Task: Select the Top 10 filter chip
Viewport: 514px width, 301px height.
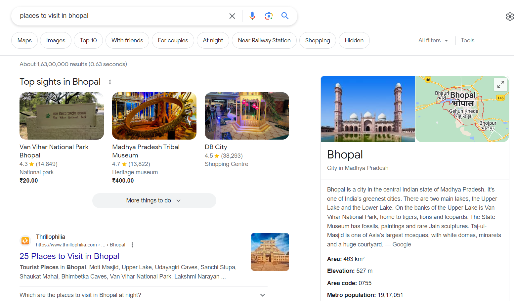Action: pos(88,40)
